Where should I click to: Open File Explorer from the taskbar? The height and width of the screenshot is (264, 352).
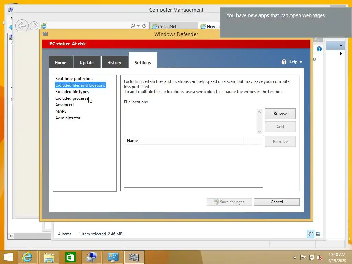(49, 257)
